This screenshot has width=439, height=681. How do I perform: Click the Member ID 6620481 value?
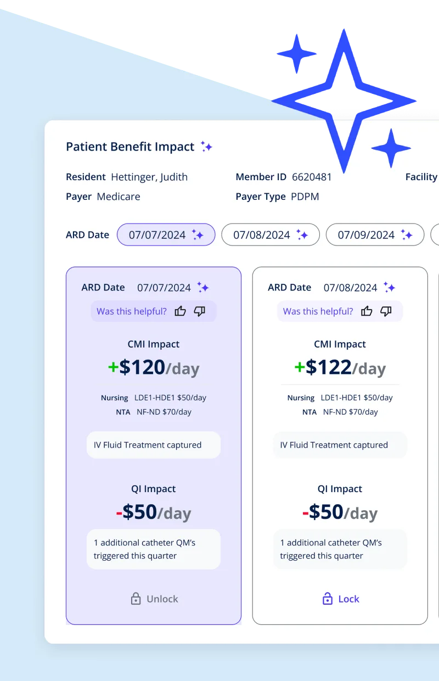coord(312,177)
